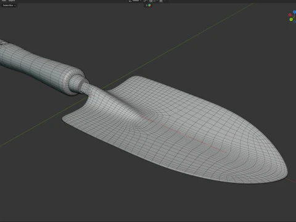This screenshot has width=296, height=222.
Task: Open the Global transform orientation dropdown
Action: [134, 1]
